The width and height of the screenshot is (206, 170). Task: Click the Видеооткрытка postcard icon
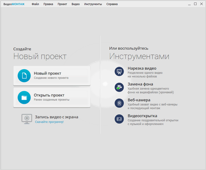click(x=119, y=119)
